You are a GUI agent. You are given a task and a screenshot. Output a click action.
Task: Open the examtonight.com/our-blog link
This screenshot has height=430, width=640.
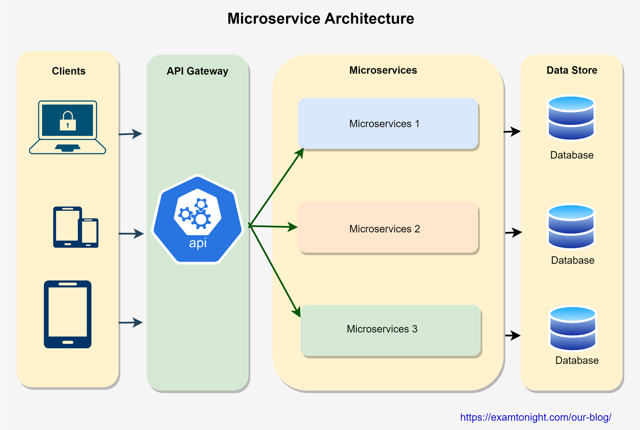pyautogui.click(x=536, y=417)
